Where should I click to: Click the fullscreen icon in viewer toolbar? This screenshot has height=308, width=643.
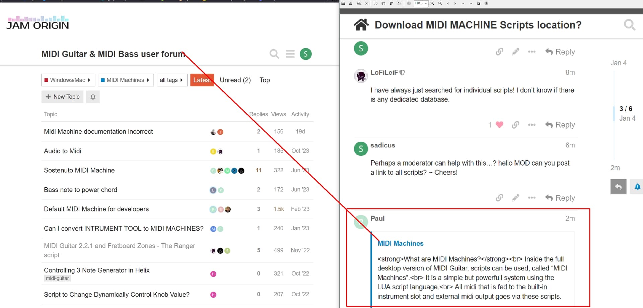[479, 3]
